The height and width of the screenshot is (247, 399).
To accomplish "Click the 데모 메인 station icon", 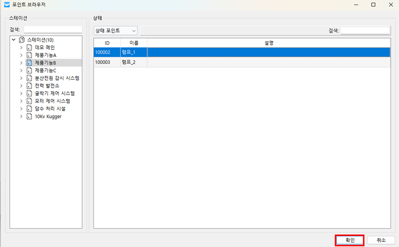I will tap(29, 47).
